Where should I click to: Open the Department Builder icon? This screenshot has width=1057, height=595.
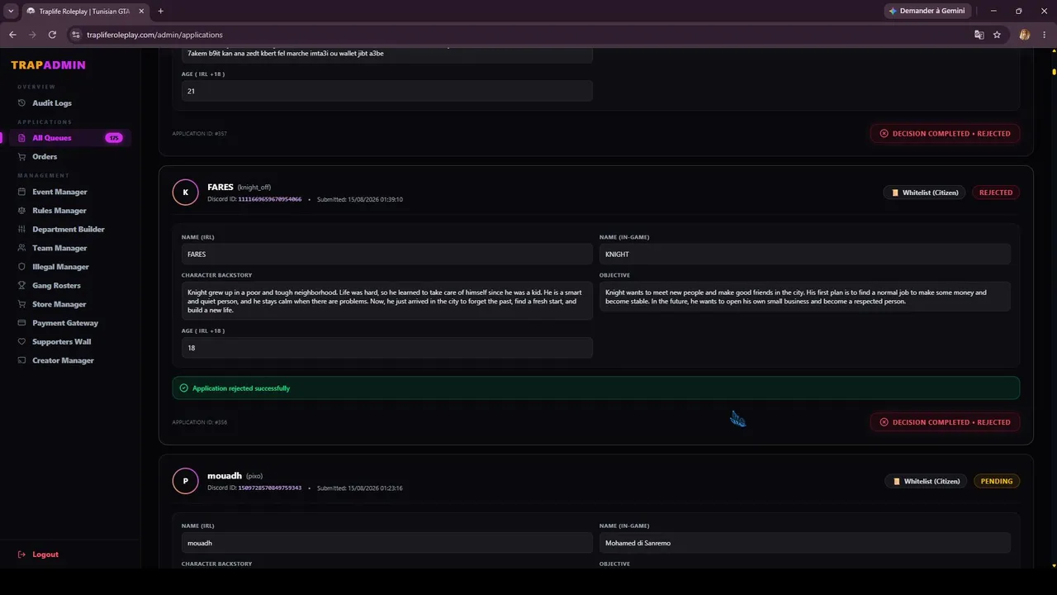[22, 230]
